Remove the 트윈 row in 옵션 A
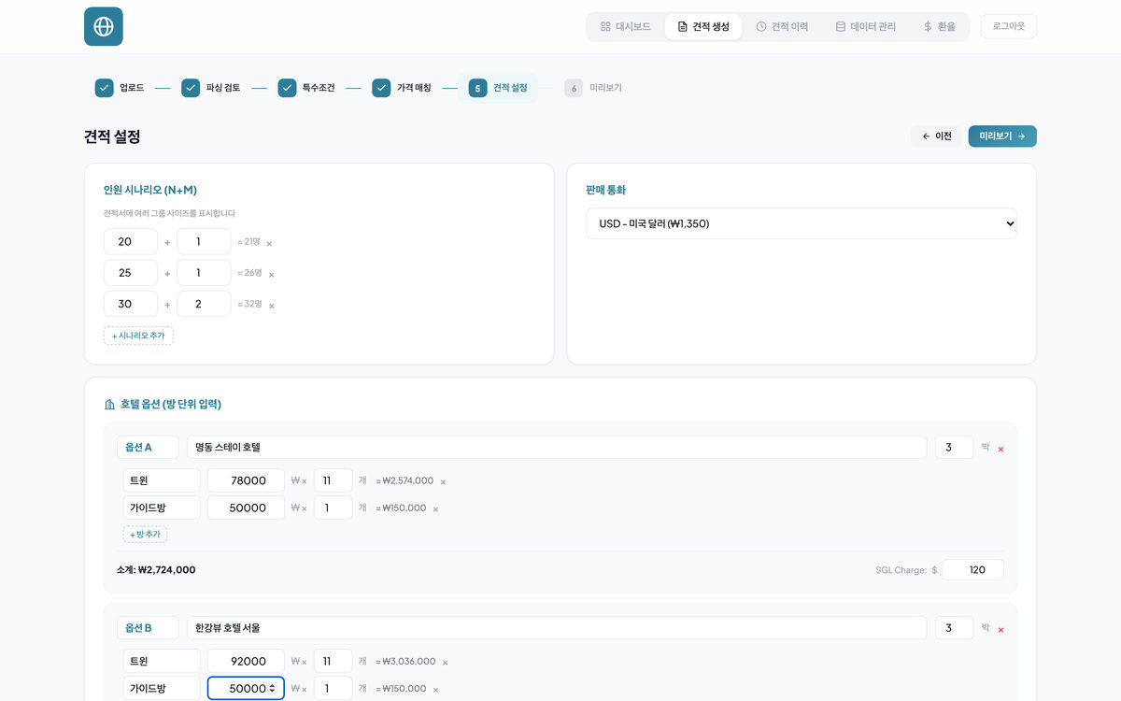Viewport: 1121px width, 701px height. pyautogui.click(x=443, y=482)
